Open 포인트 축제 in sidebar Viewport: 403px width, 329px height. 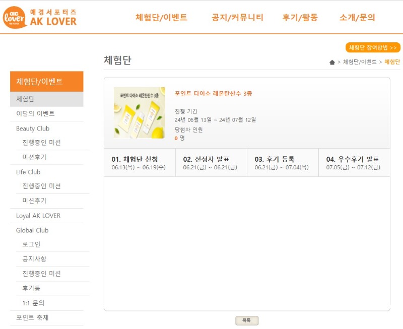tap(32, 318)
